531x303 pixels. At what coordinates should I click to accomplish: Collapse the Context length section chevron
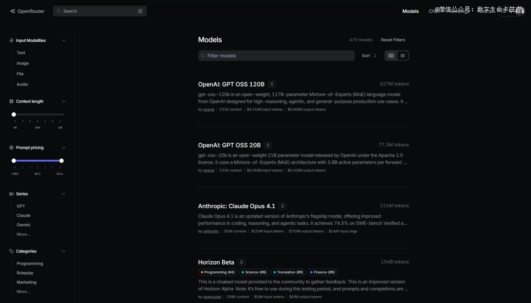point(63,102)
